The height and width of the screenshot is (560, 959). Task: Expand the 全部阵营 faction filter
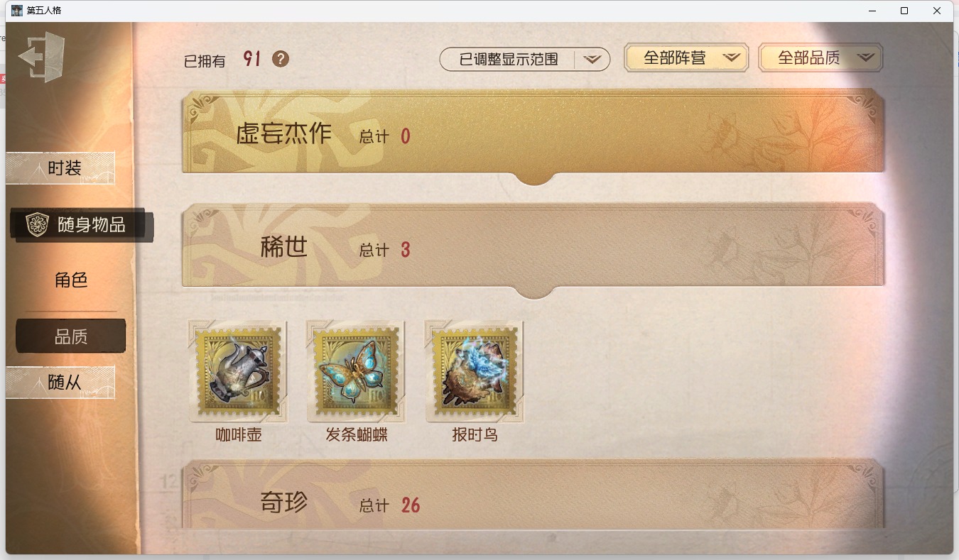[x=686, y=58]
